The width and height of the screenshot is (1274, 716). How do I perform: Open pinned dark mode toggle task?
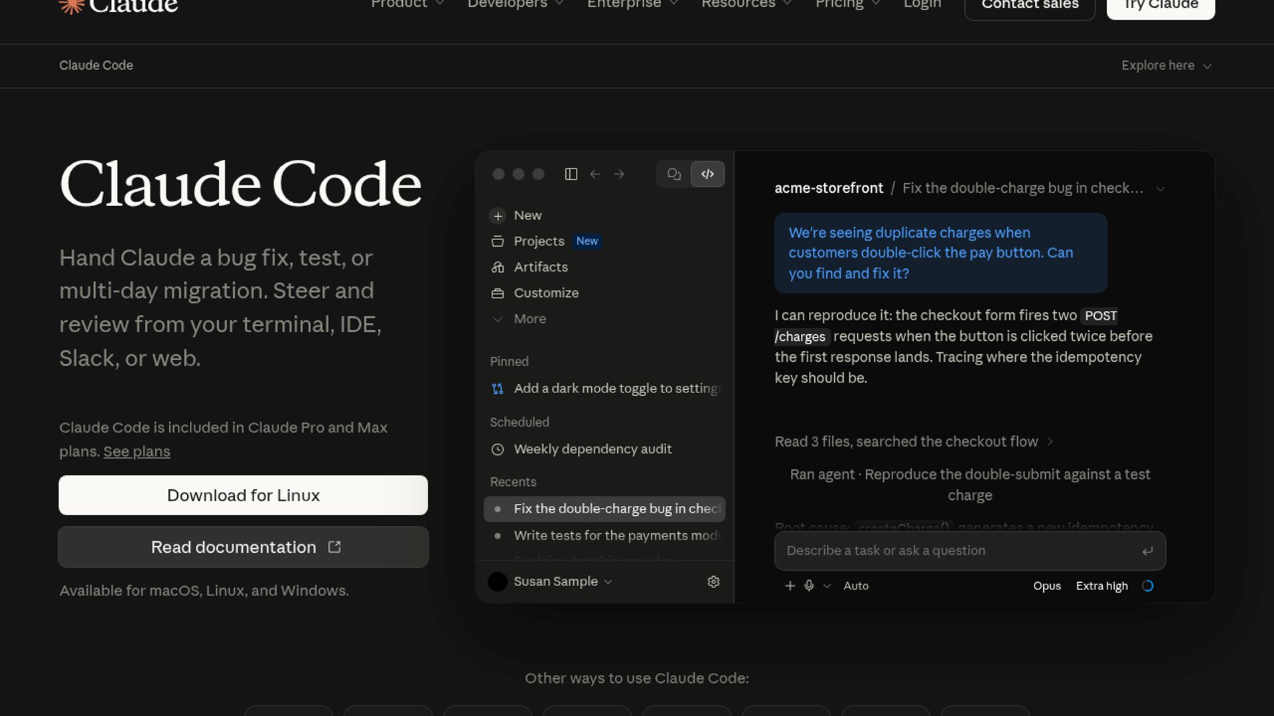(x=605, y=388)
